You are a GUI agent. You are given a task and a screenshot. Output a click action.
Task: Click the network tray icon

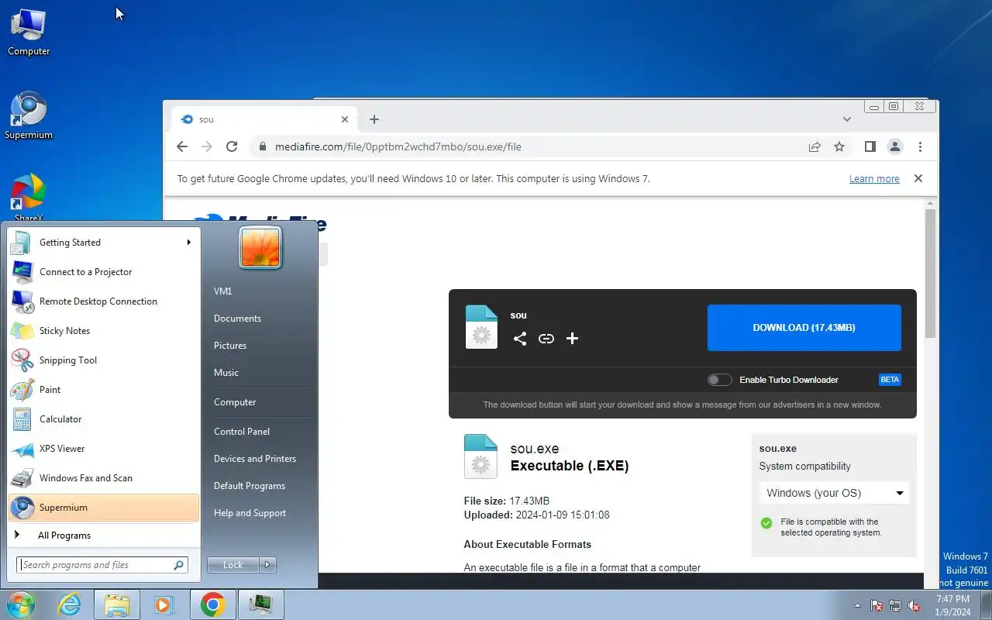895,605
